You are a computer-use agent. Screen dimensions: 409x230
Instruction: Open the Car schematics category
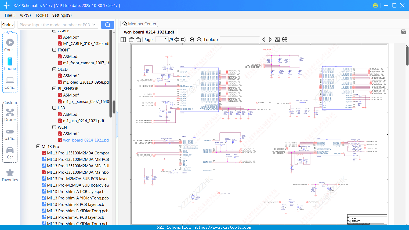(10, 150)
